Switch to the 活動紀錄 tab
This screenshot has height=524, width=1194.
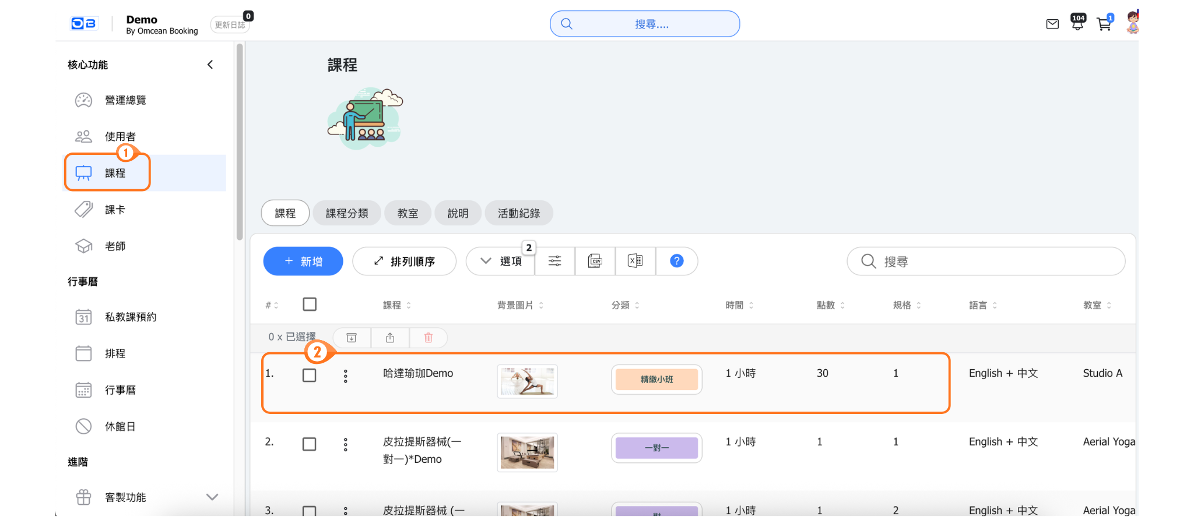[x=518, y=214]
